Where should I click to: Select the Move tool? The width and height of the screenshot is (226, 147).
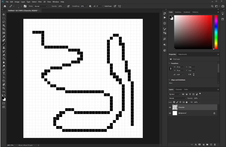[4, 15]
